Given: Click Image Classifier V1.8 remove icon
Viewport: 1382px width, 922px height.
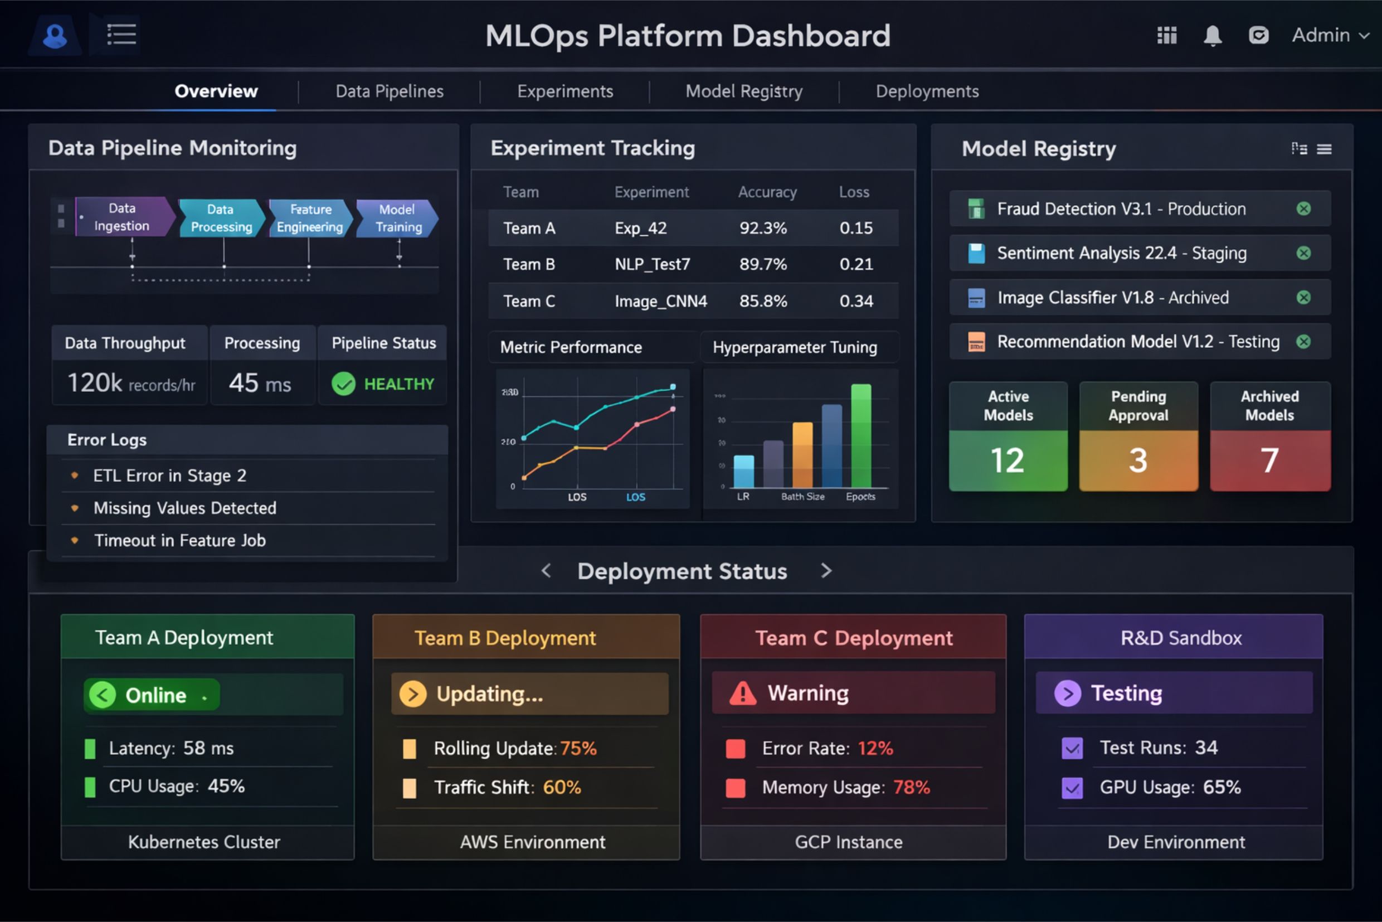Looking at the screenshot, I should pyautogui.click(x=1303, y=298).
